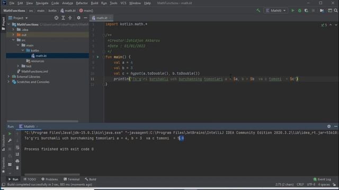This screenshot has width=339, height=190.
Task: Collapse the src folder
Action: point(13,40)
